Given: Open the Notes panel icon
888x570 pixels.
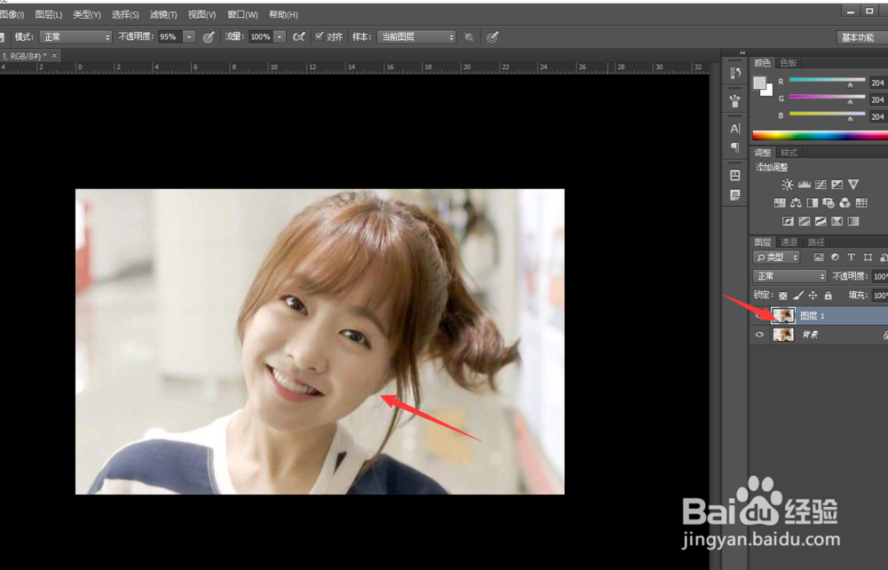Looking at the screenshot, I should click(735, 194).
